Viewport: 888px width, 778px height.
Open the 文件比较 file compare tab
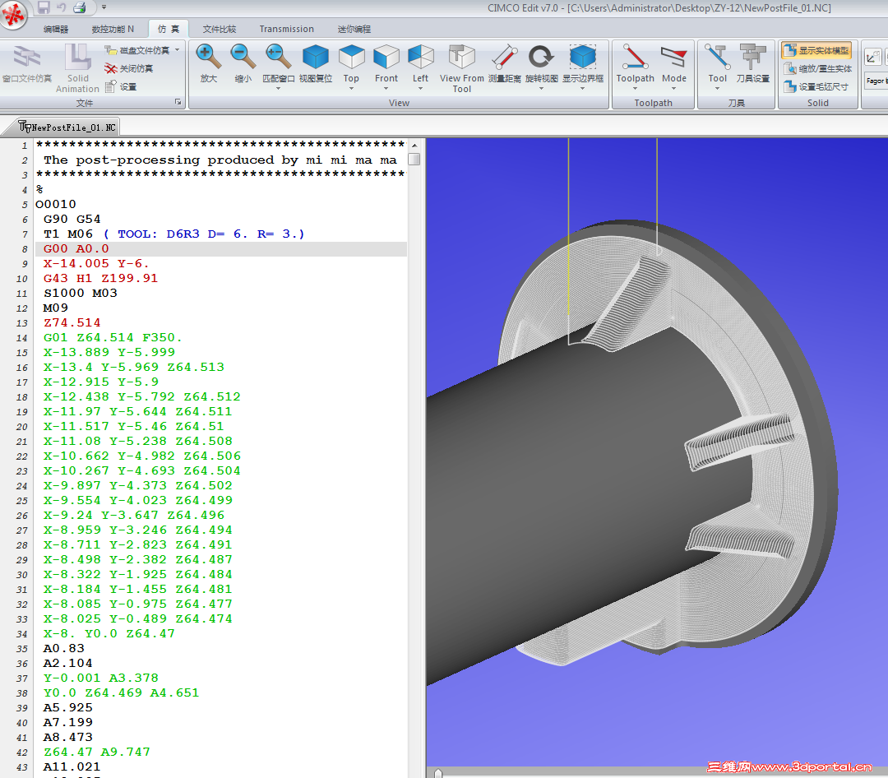[219, 29]
